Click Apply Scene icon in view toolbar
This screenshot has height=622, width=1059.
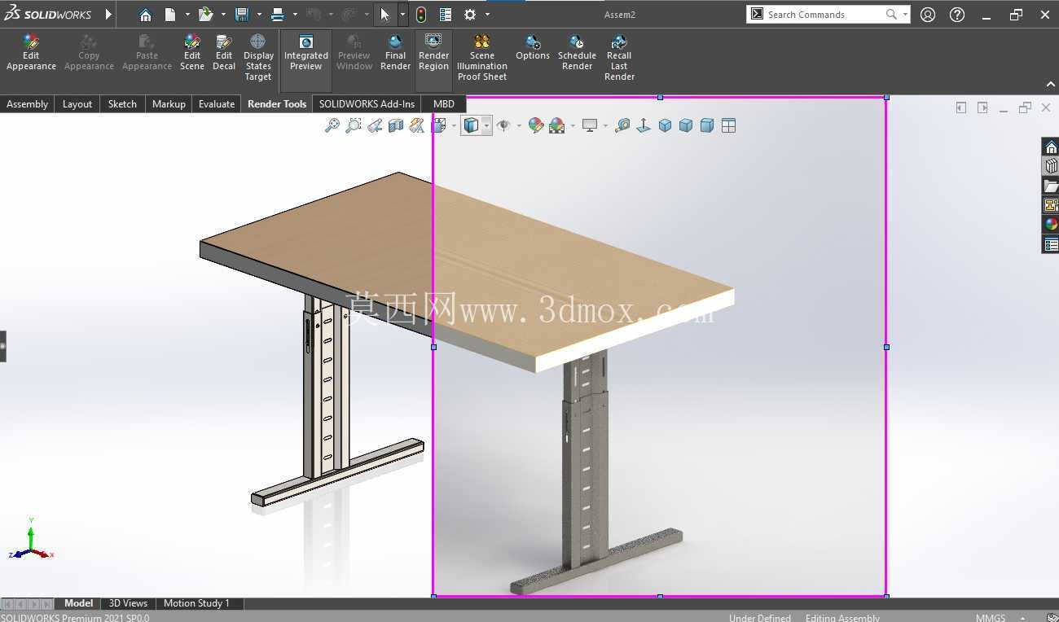[x=557, y=125]
